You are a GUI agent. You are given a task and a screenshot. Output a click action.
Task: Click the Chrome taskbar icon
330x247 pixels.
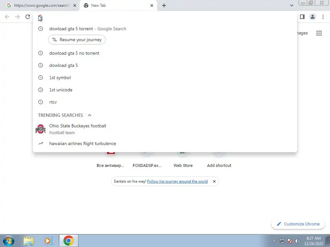point(68,241)
